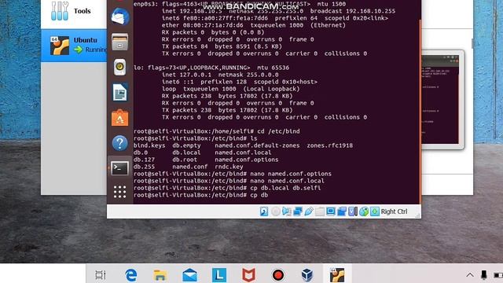The height and width of the screenshot is (283, 503).
Task: Open the audio status indicator in VM bar
Action: point(286,211)
